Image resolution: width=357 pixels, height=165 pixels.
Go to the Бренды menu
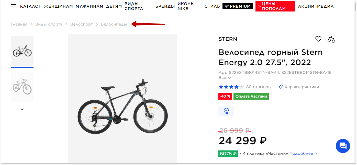coord(165,6)
